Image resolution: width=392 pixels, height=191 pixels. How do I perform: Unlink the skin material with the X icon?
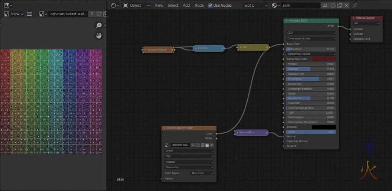tap(347, 5)
